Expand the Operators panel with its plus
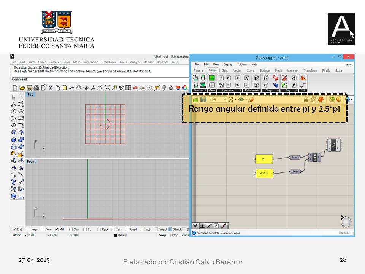Screen dimensions: 365x274 click(240, 91)
